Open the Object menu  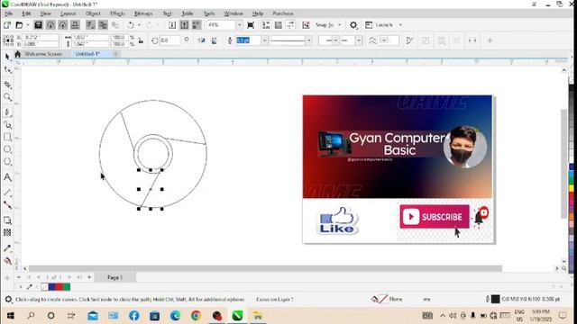[93, 13]
